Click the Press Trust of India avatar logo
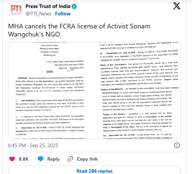The image size is (192, 174). (16, 10)
